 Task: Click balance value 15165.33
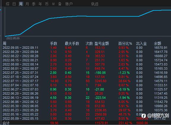tap(161, 68)
